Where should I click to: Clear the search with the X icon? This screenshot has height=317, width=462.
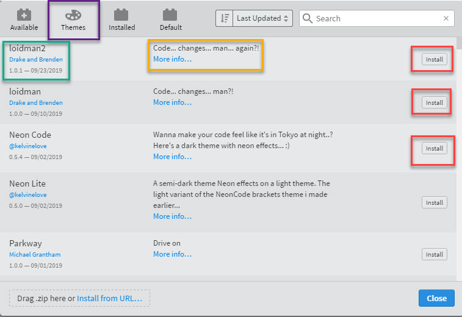(446, 18)
